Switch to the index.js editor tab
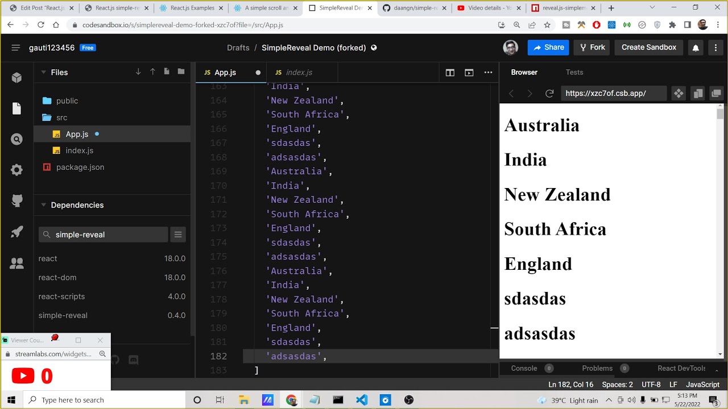728x409 pixels. pos(299,72)
